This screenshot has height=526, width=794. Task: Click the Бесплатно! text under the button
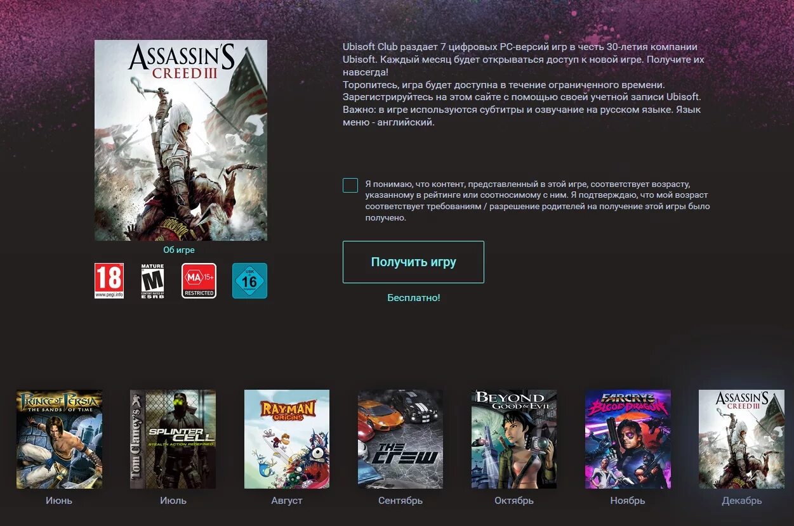[414, 298]
